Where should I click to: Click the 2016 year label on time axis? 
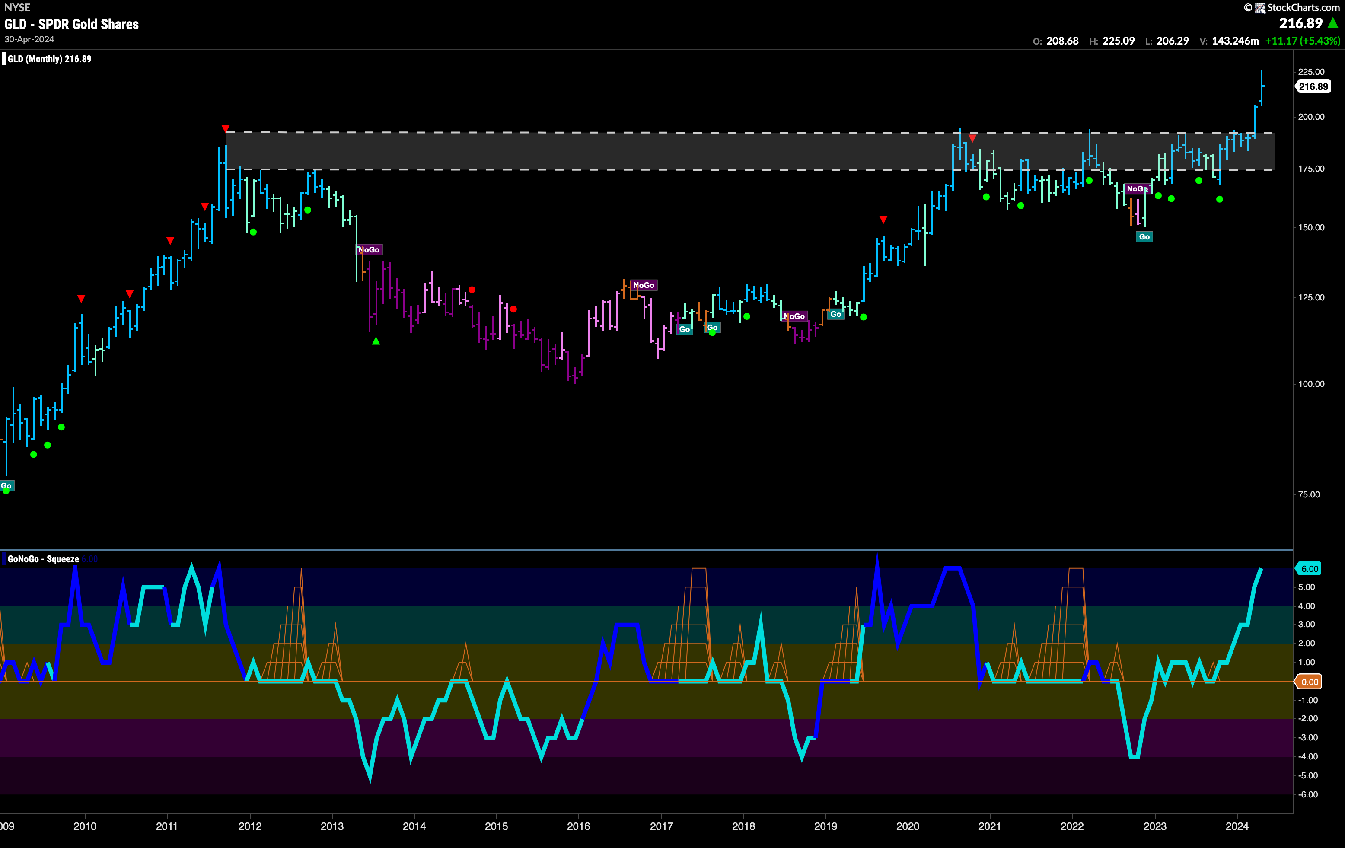click(579, 826)
